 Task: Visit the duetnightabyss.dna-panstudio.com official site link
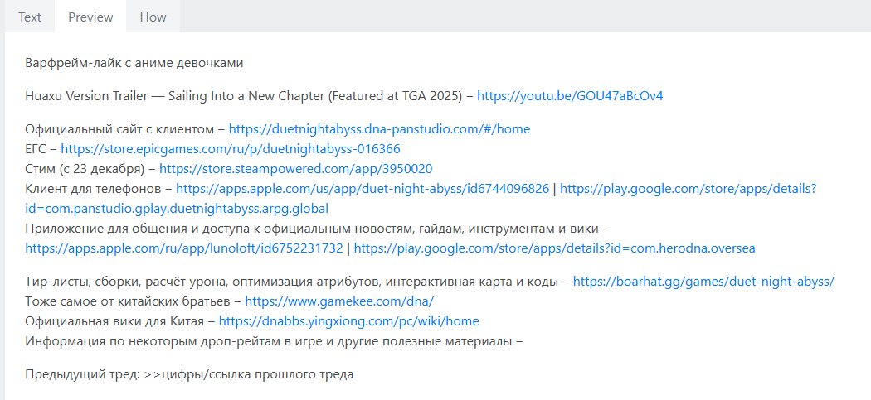[x=379, y=129]
